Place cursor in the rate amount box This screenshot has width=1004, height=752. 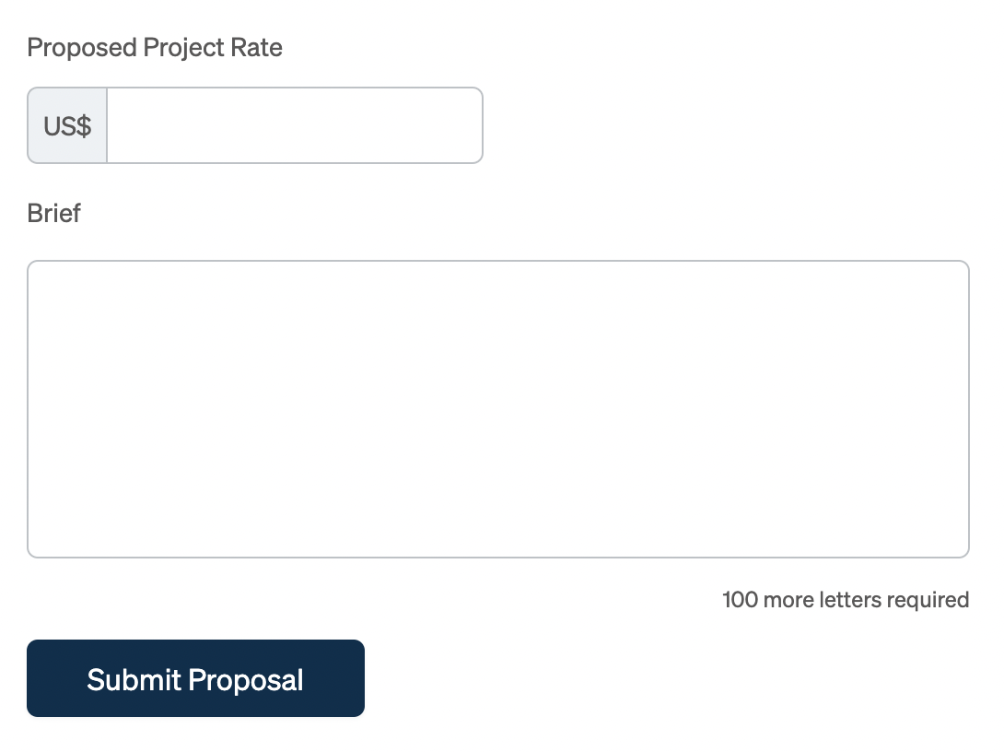295,125
